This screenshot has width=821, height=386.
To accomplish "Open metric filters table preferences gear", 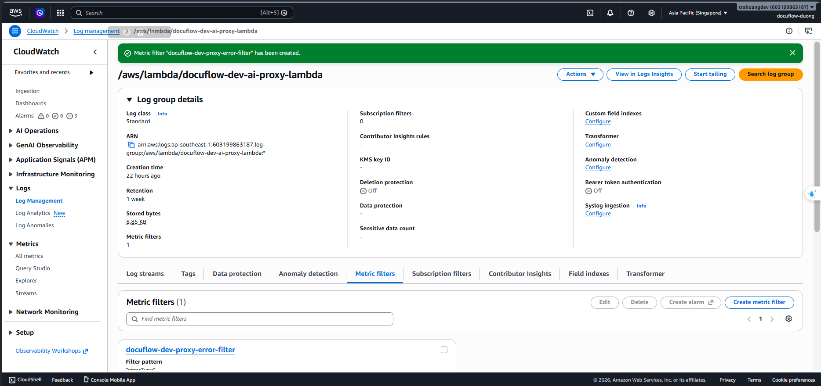I will [x=789, y=319].
